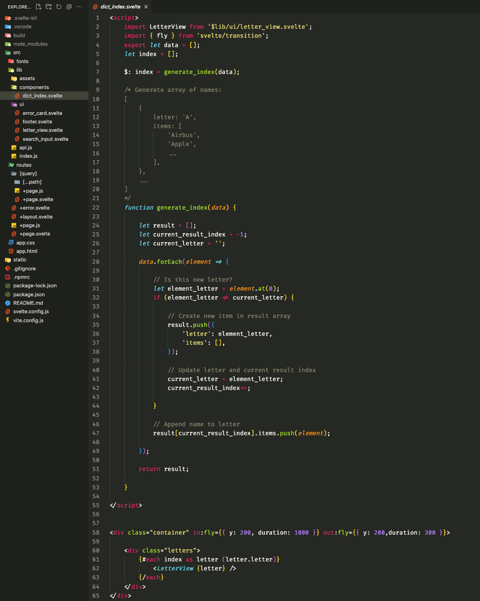Viewport: 480px width, 601px height.
Task: Click the Node icon beside package.json
Action: 8,294
